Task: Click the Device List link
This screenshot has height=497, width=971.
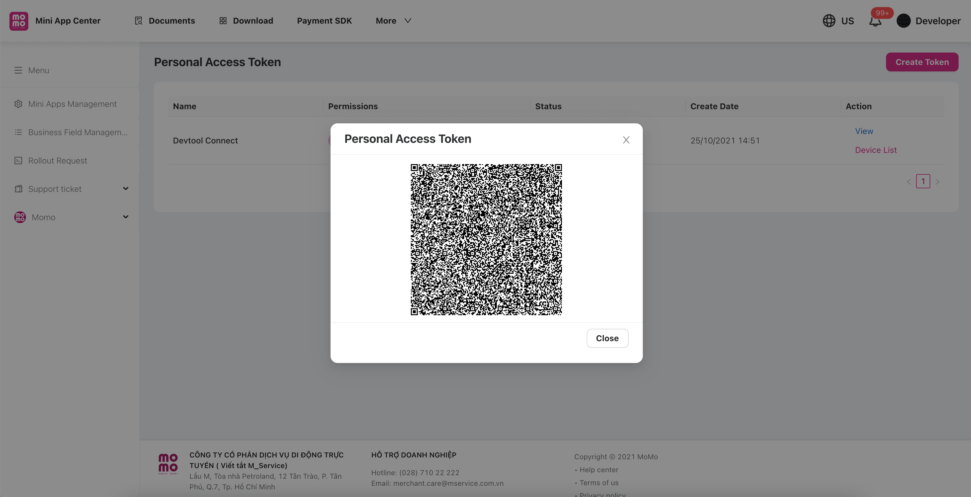Action: (x=875, y=150)
